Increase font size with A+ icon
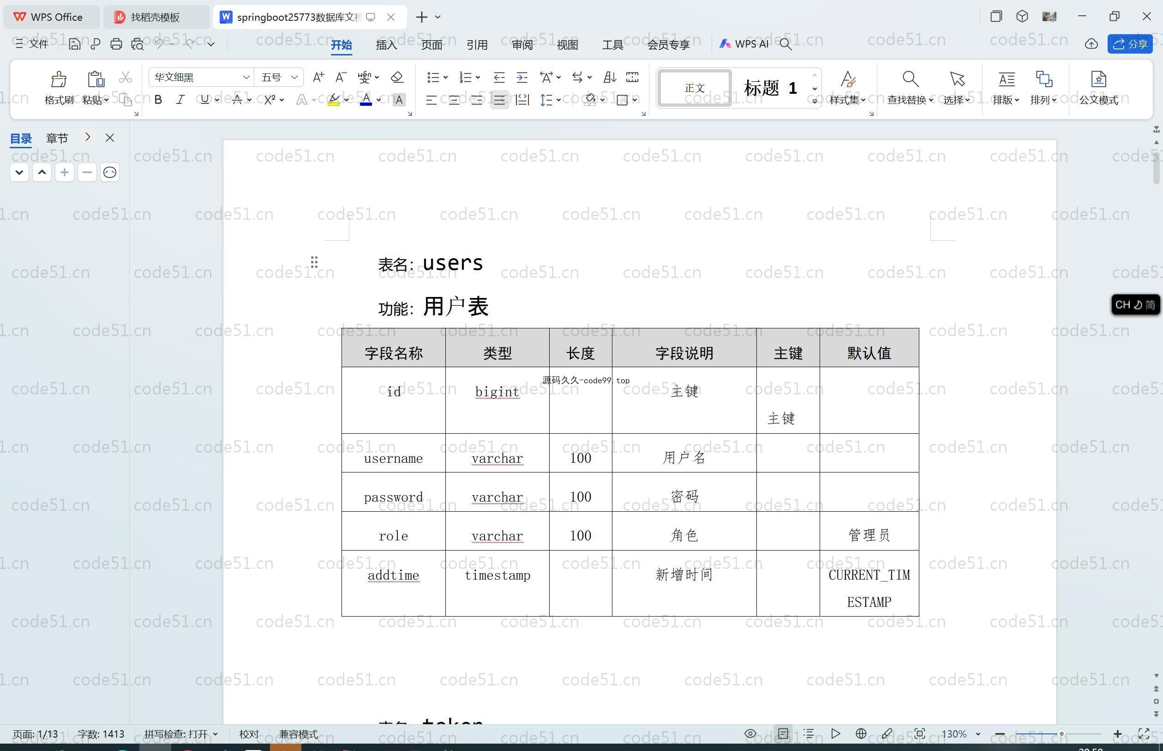The height and width of the screenshot is (751, 1163). (318, 77)
